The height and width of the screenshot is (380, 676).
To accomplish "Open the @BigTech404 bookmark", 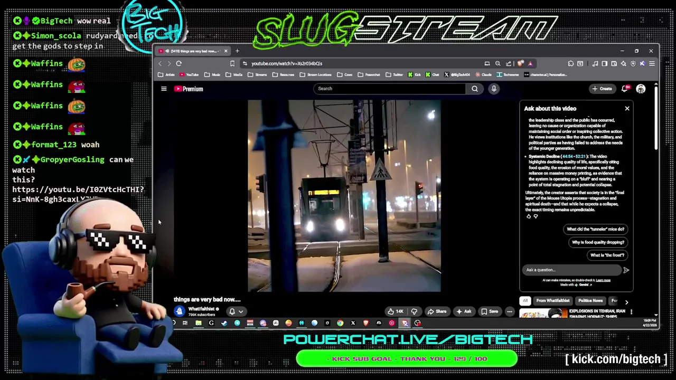I will coord(457,75).
